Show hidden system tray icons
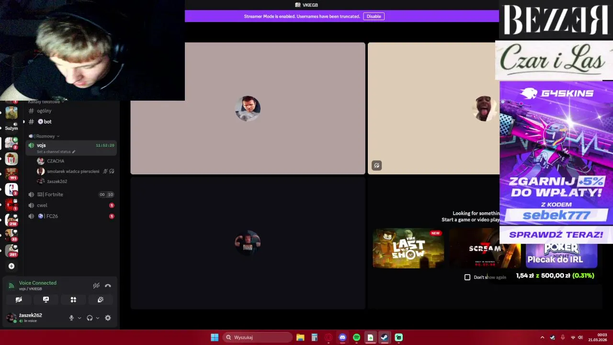This screenshot has width=613, height=345. coord(542,337)
